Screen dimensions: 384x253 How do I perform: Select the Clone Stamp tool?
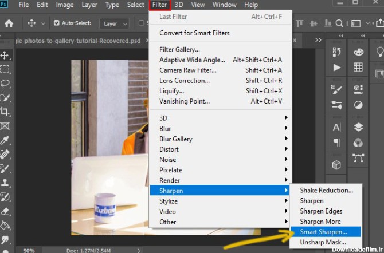(x=5, y=183)
